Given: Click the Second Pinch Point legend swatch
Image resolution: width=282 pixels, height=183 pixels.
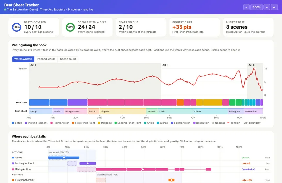Looking at the screenshot, I should 116,123.
